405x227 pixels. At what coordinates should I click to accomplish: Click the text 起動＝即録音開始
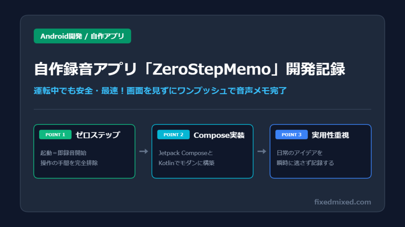click(63, 153)
